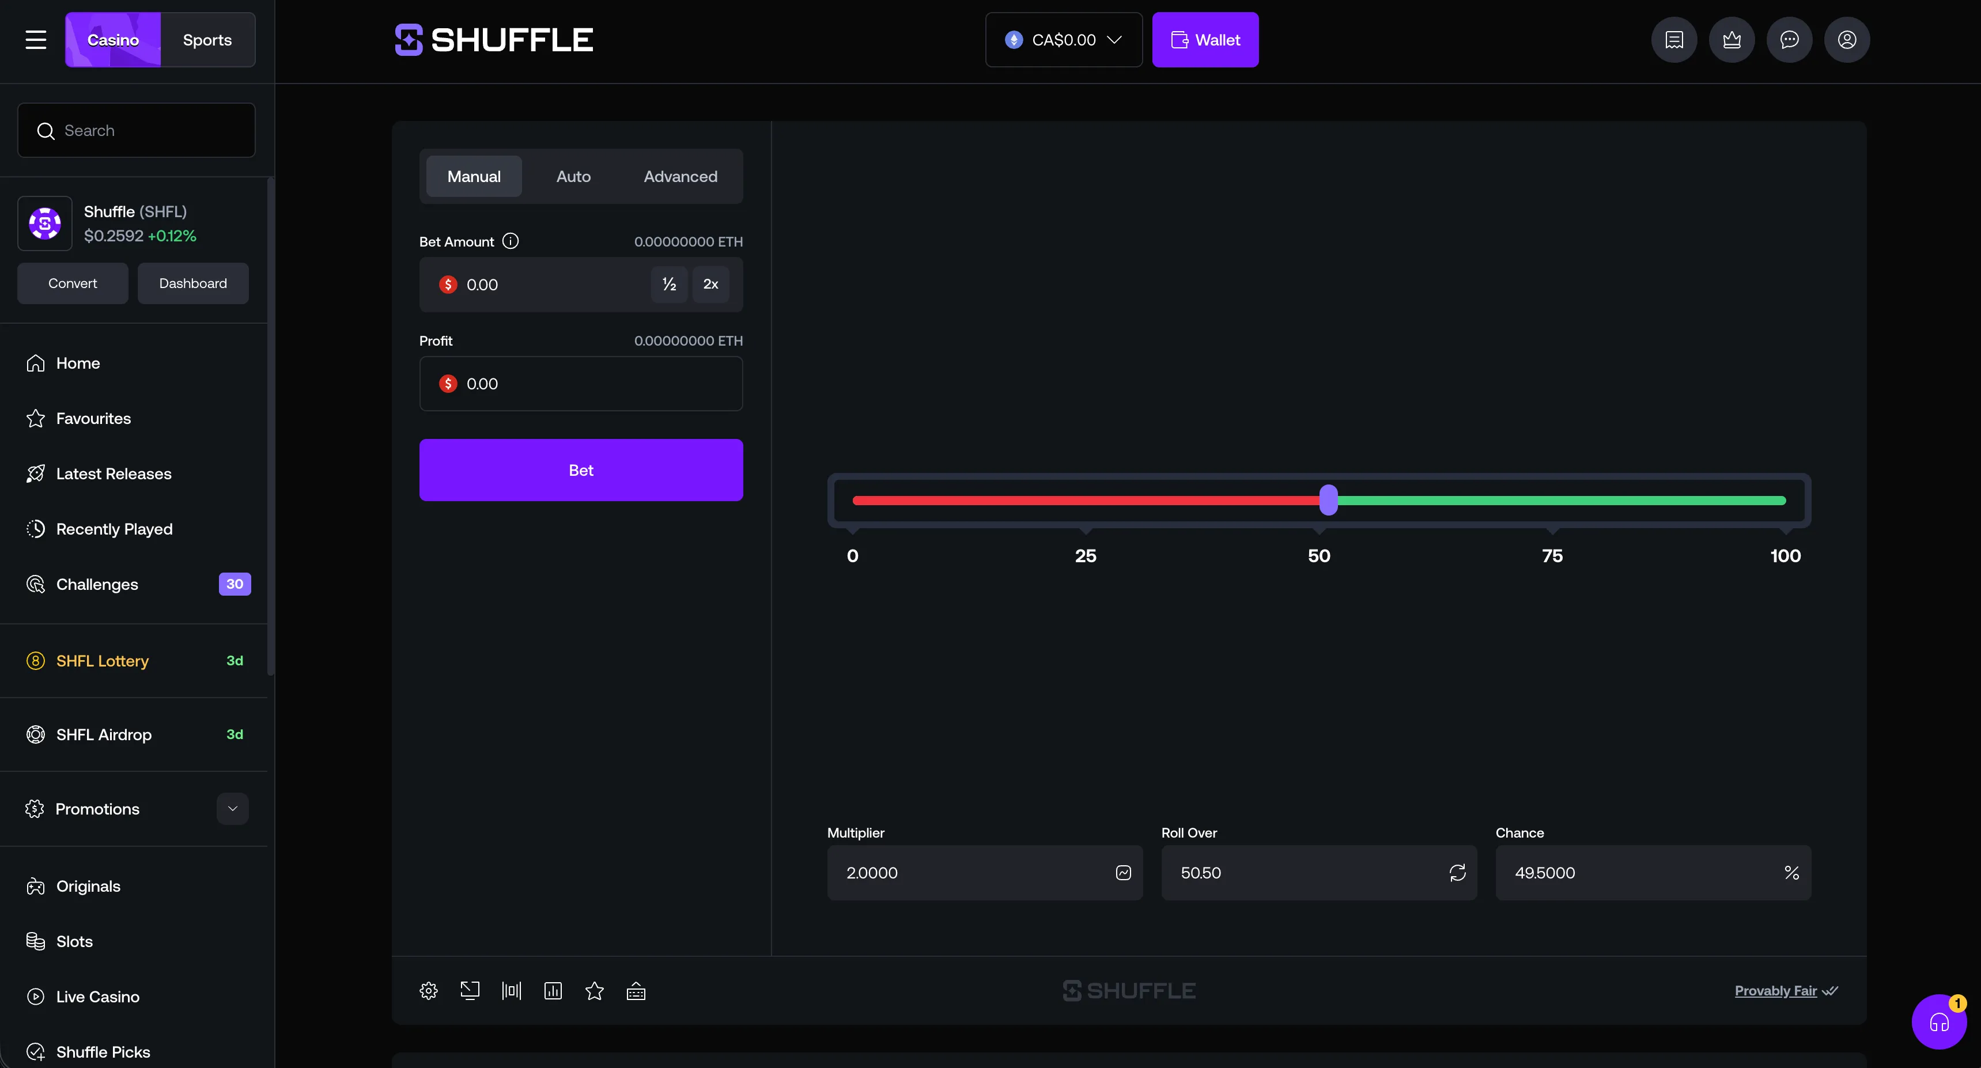Open the VIP crown icon
Screen dimensions: 1981x1068
(1732, 40)
